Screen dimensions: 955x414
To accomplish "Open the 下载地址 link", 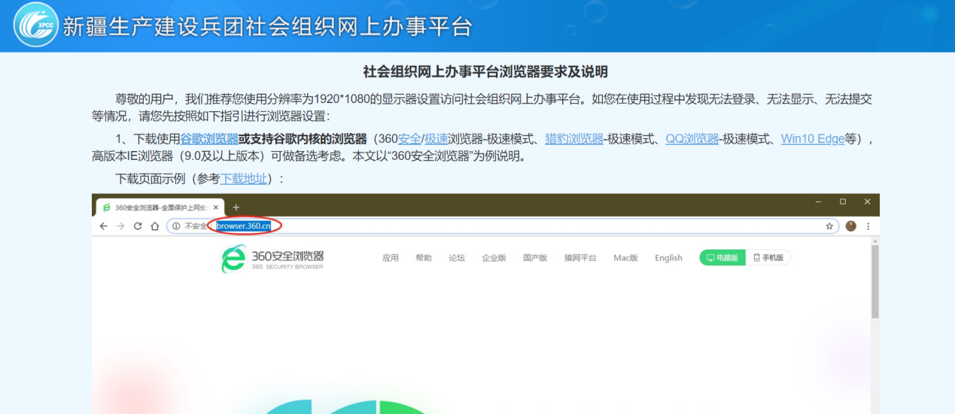I will coord(243,179).
